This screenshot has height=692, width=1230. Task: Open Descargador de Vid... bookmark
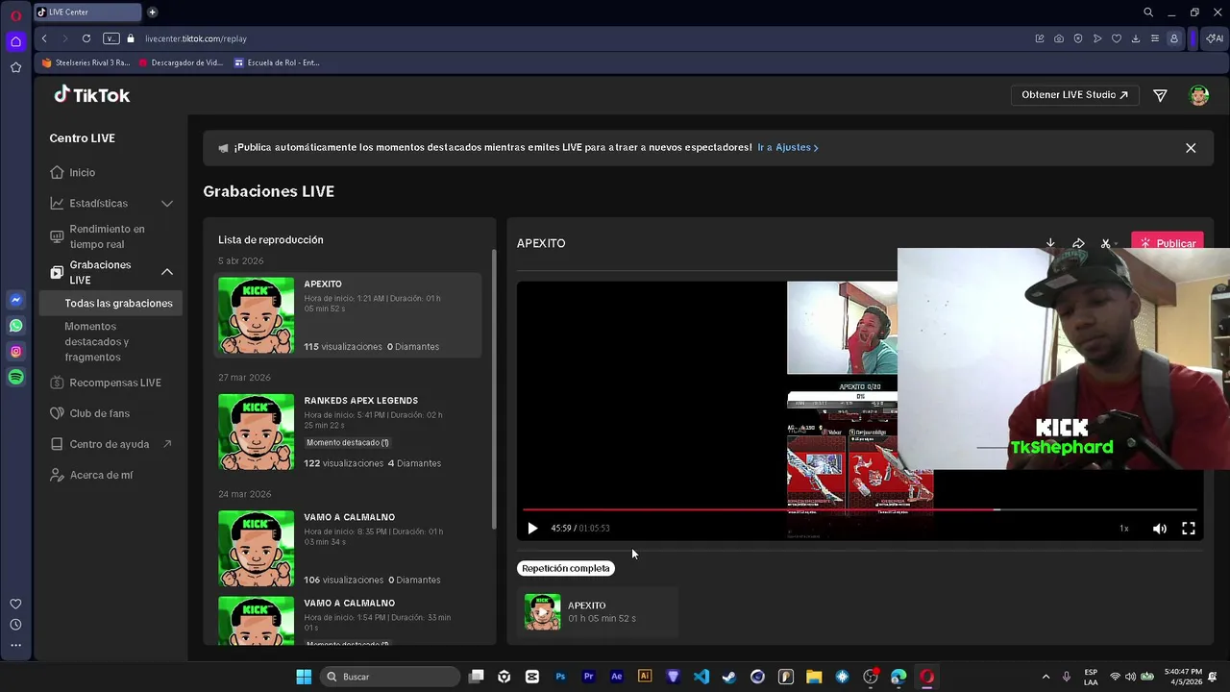tap(181, 62)
